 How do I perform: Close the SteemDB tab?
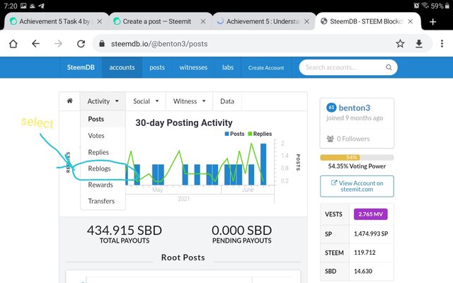411,22
